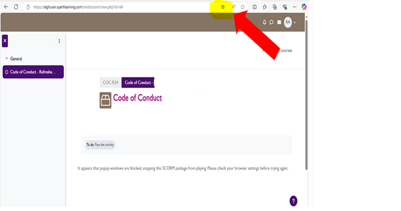Viewport: 401px width, 211px height.
Task: Open the Copilot icon in browser toolbar
Action: [x=304, y=7]
